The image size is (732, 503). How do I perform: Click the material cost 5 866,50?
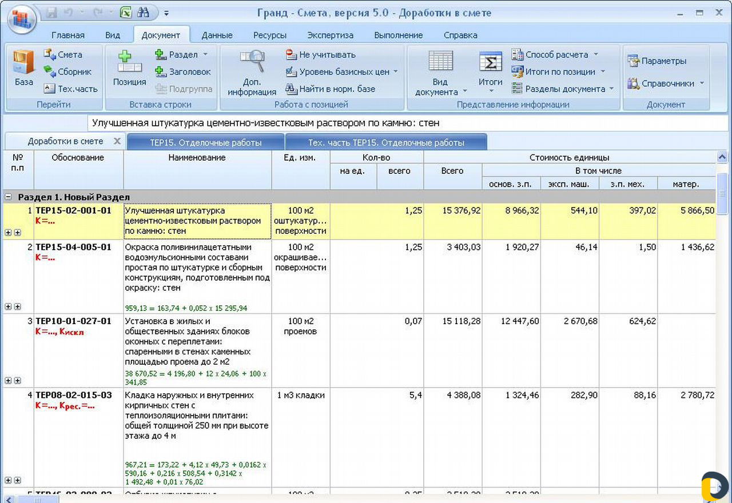(x=698, y=211)
